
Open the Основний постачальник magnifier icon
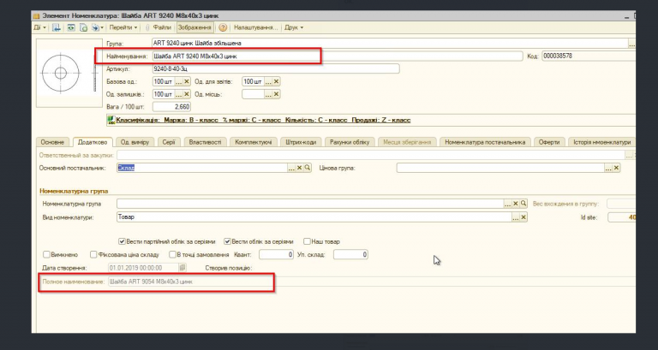tap(308, 168)
